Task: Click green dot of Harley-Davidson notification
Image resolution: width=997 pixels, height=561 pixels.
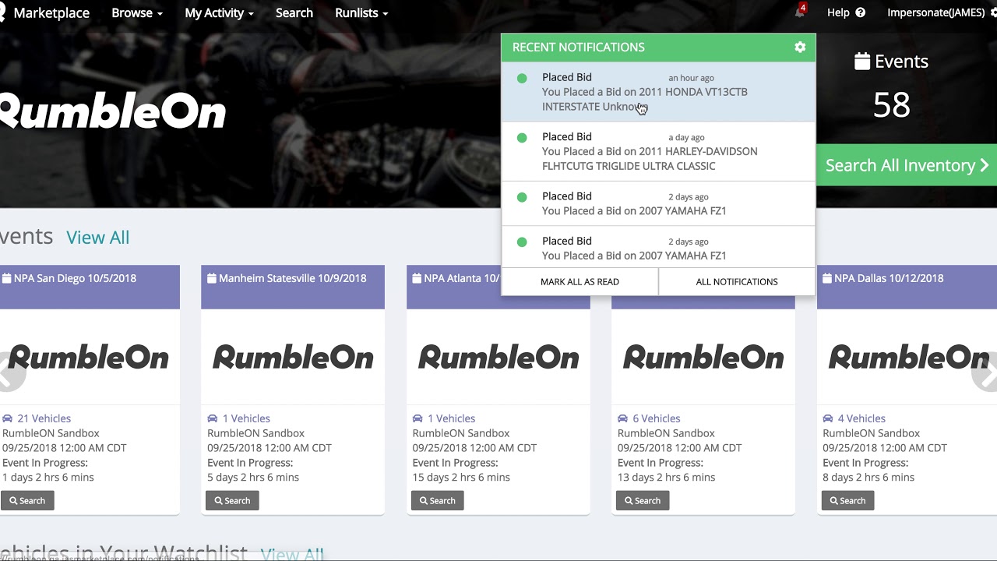Action: pyautogui.click(x=522, y=137)
